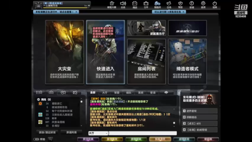Click the chat message input field
This screenshot has height=142, width=252.
click(143, 133)
